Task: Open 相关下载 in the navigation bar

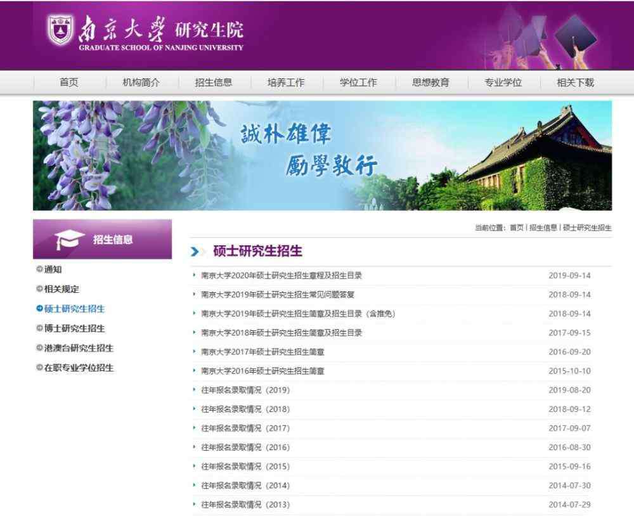Action: point(576,82)
